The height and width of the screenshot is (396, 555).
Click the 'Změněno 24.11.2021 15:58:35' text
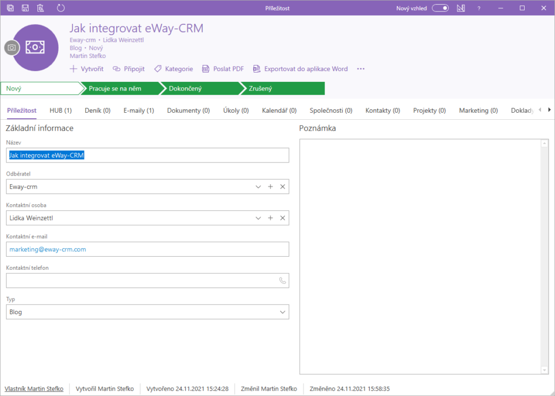point(350,388)
